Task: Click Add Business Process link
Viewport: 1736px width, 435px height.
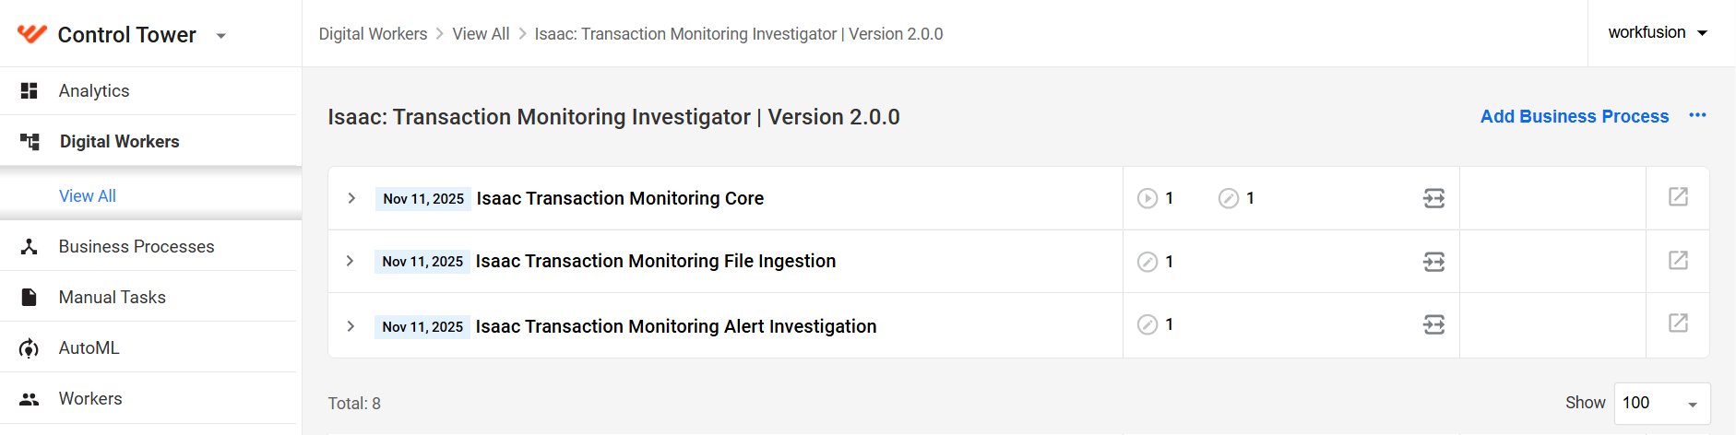Action: (x=1575, y=116)
